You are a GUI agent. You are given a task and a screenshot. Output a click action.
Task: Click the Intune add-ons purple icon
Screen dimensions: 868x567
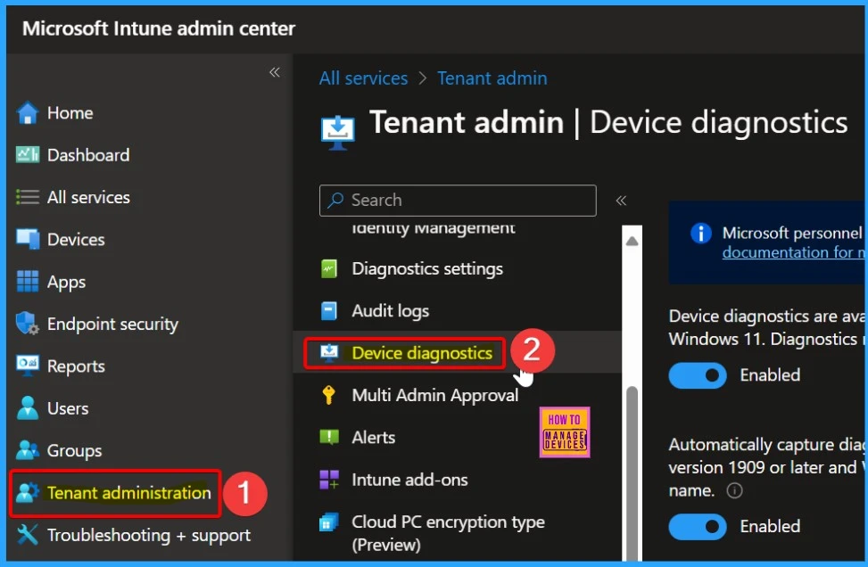tap(329, 480)
